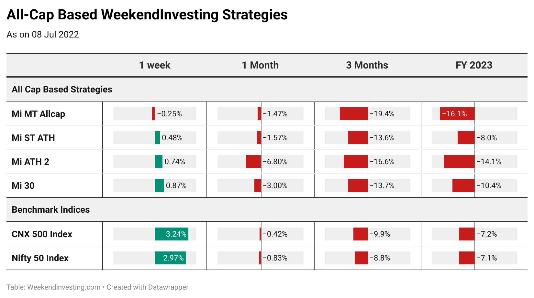534x298 pixels.
Task: Click the green 3.24% bar
Action: click(172, 234)
